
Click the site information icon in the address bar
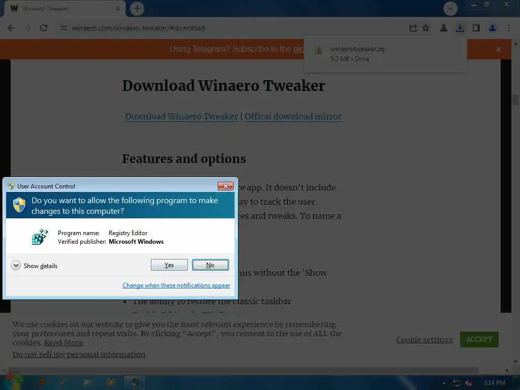[63, 28]
